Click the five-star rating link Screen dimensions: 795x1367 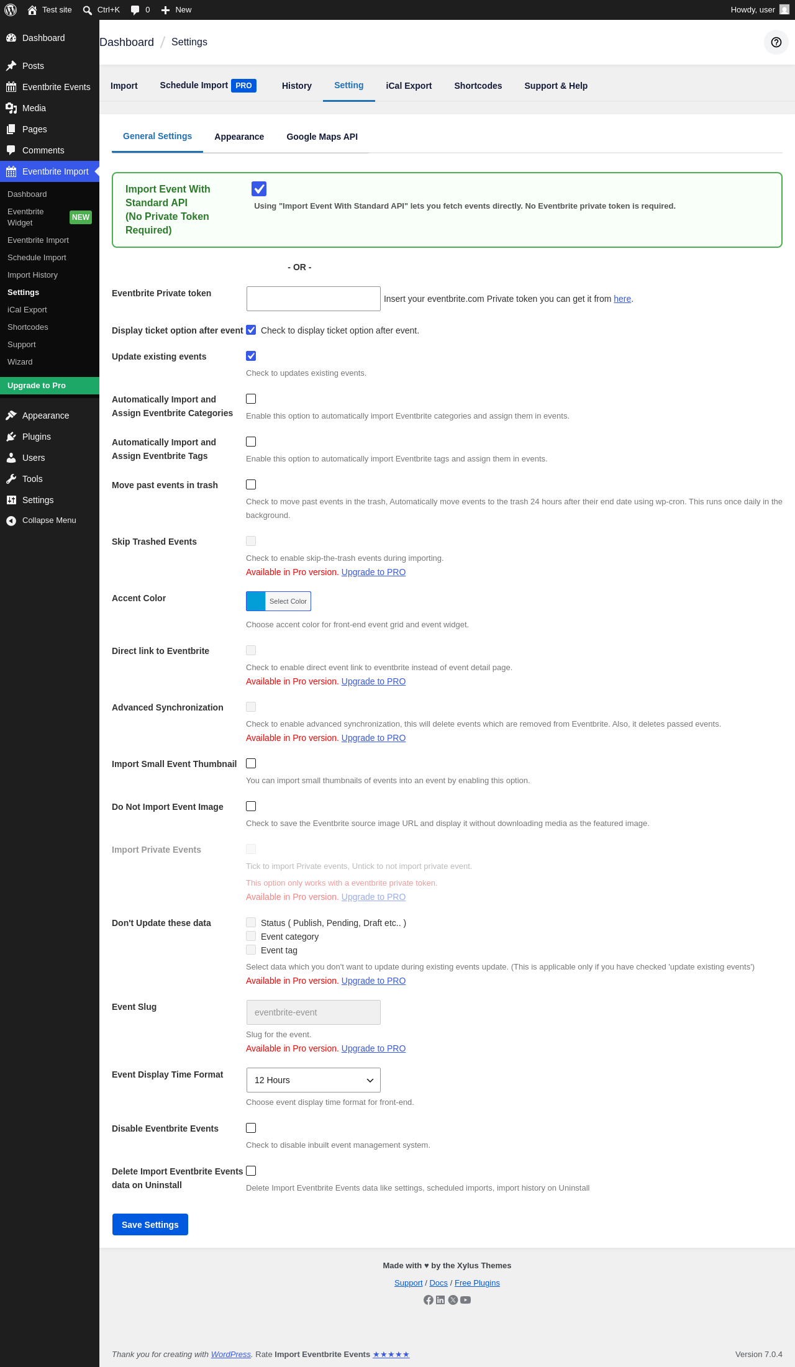[x=391, y=1355]
